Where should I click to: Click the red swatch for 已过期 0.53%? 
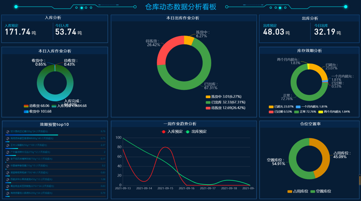pos(271,112)
